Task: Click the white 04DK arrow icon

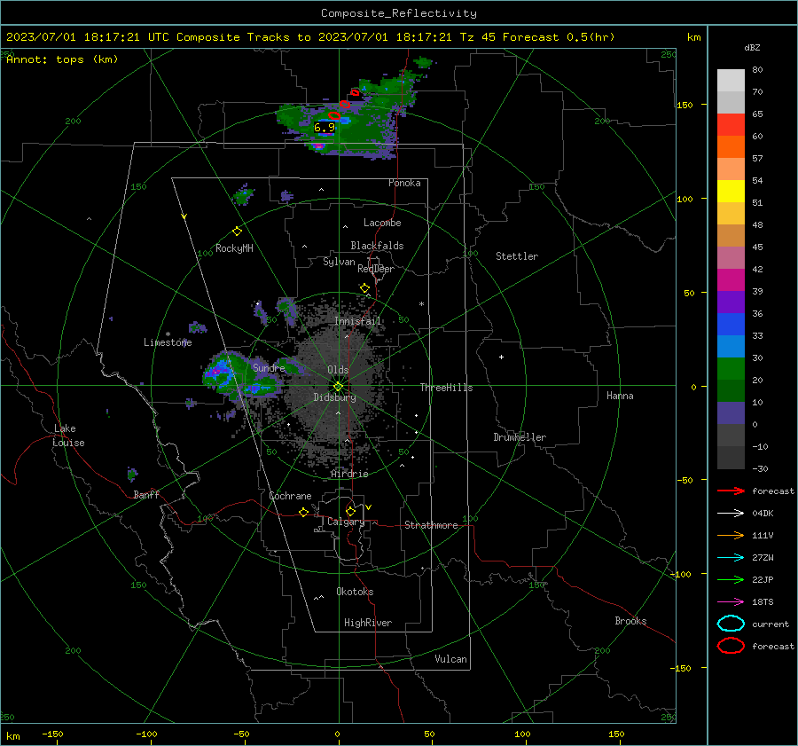Action: coord(731,514)
